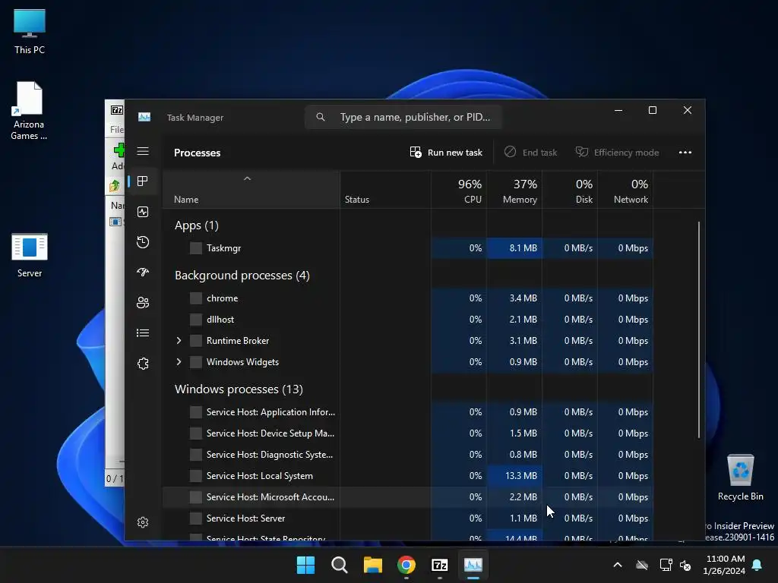Select the This PC desktop icon
The height and width of the screenshot is (583, 778).
[30, 32]
